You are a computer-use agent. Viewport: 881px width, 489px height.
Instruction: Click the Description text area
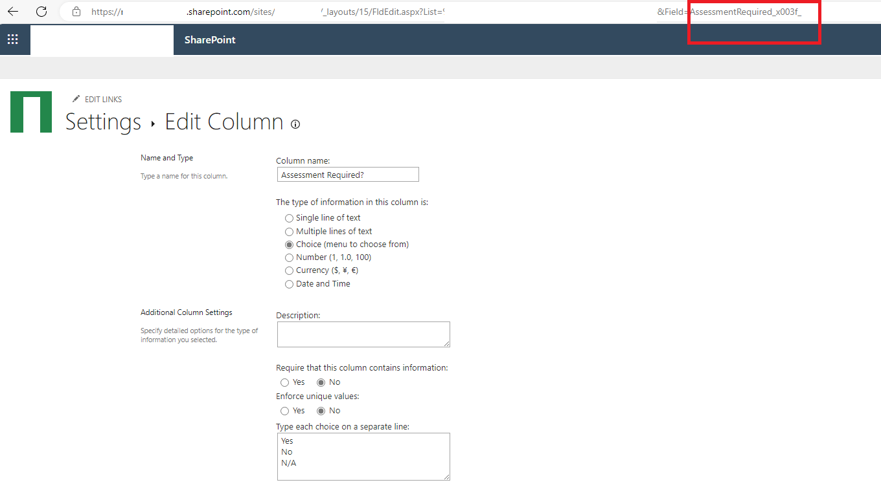(363, 334)
